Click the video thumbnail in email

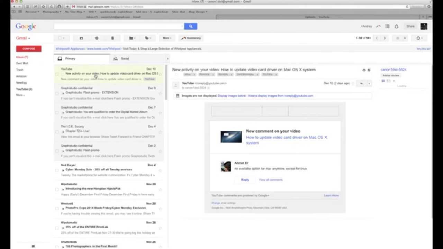(x=231, y=137)
